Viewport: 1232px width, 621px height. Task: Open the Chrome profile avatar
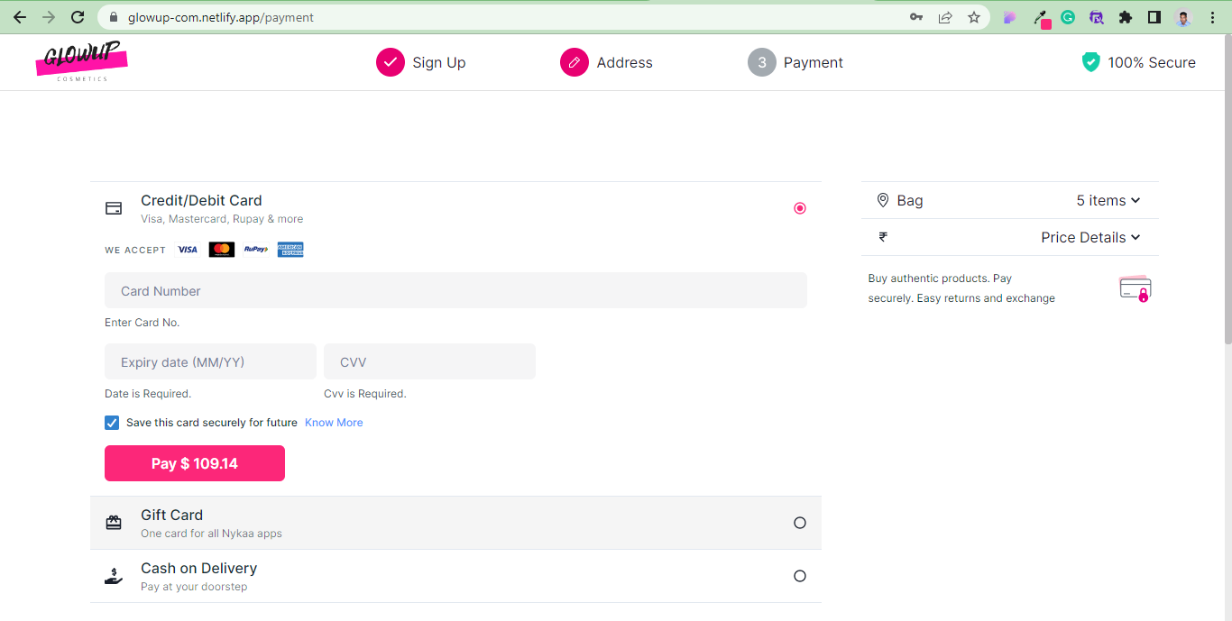(x=1182, y=17)
